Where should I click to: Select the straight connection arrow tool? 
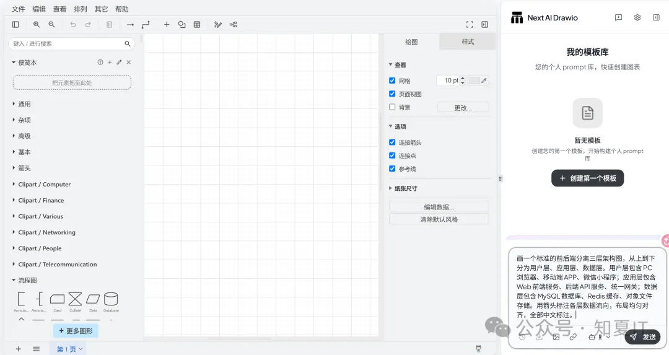(x=131, y=25)
